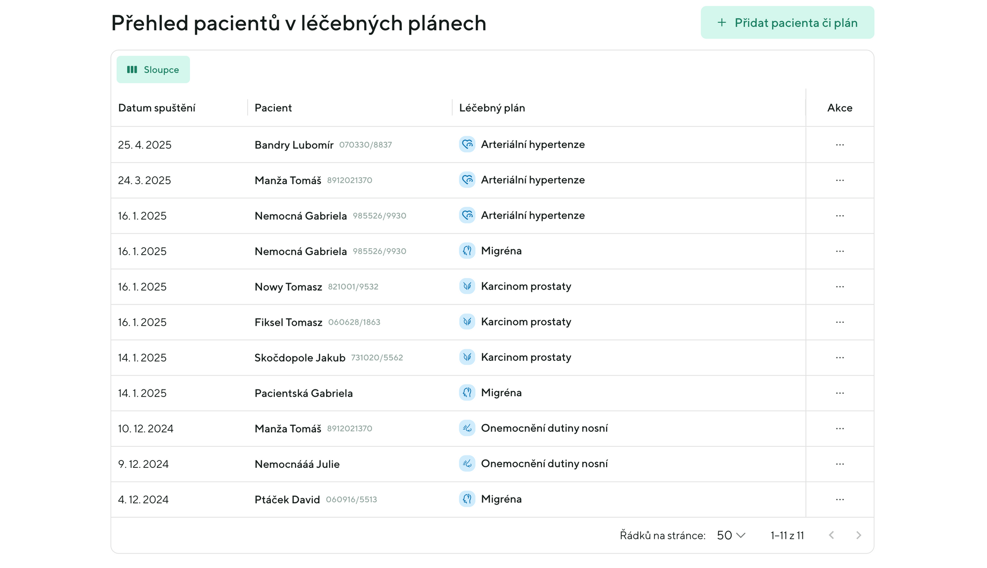Image resolution: width=987 pixels, height=568 pixels.
Task: Click the previous page arrow in pagination
Action: [832, 535]
